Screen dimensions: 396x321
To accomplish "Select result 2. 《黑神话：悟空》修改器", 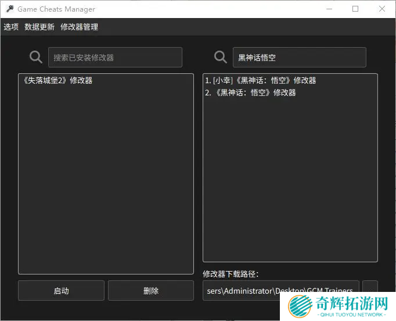I will [x=250, y=92].
